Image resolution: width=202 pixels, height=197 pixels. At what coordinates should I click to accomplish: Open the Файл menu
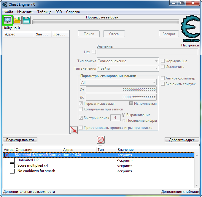[9, 12]
